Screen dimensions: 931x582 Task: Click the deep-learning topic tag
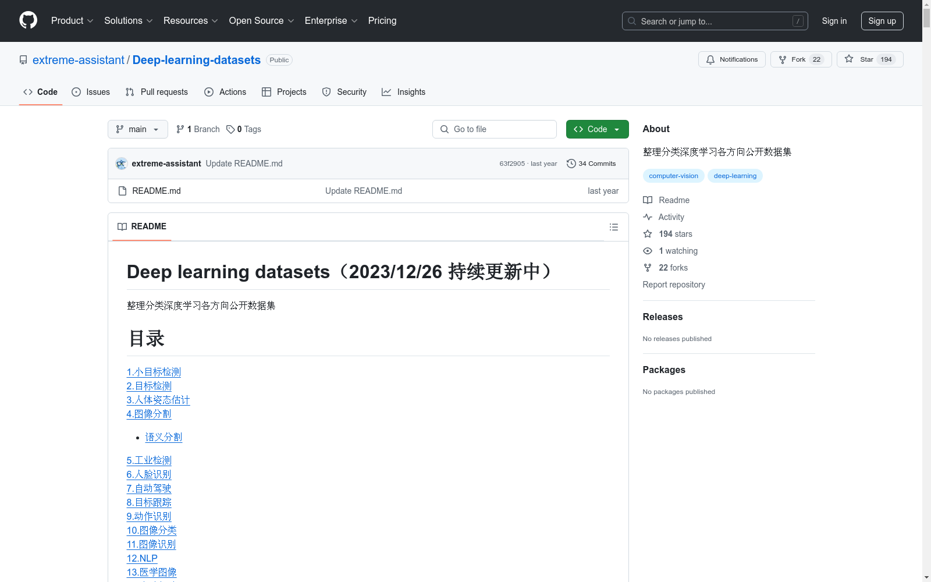735,176
